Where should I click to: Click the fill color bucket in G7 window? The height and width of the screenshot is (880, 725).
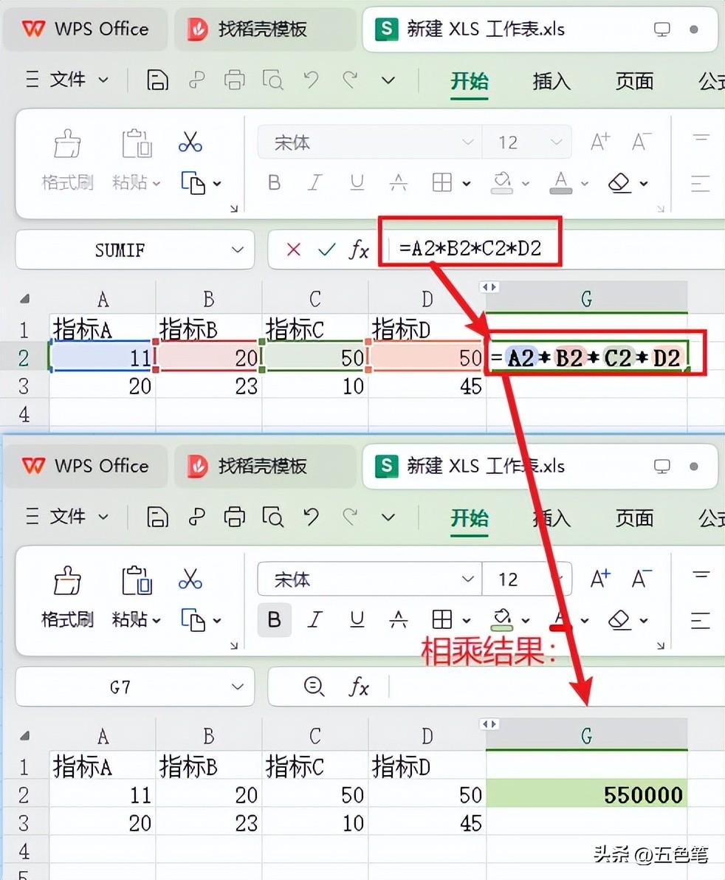point(502,619)
